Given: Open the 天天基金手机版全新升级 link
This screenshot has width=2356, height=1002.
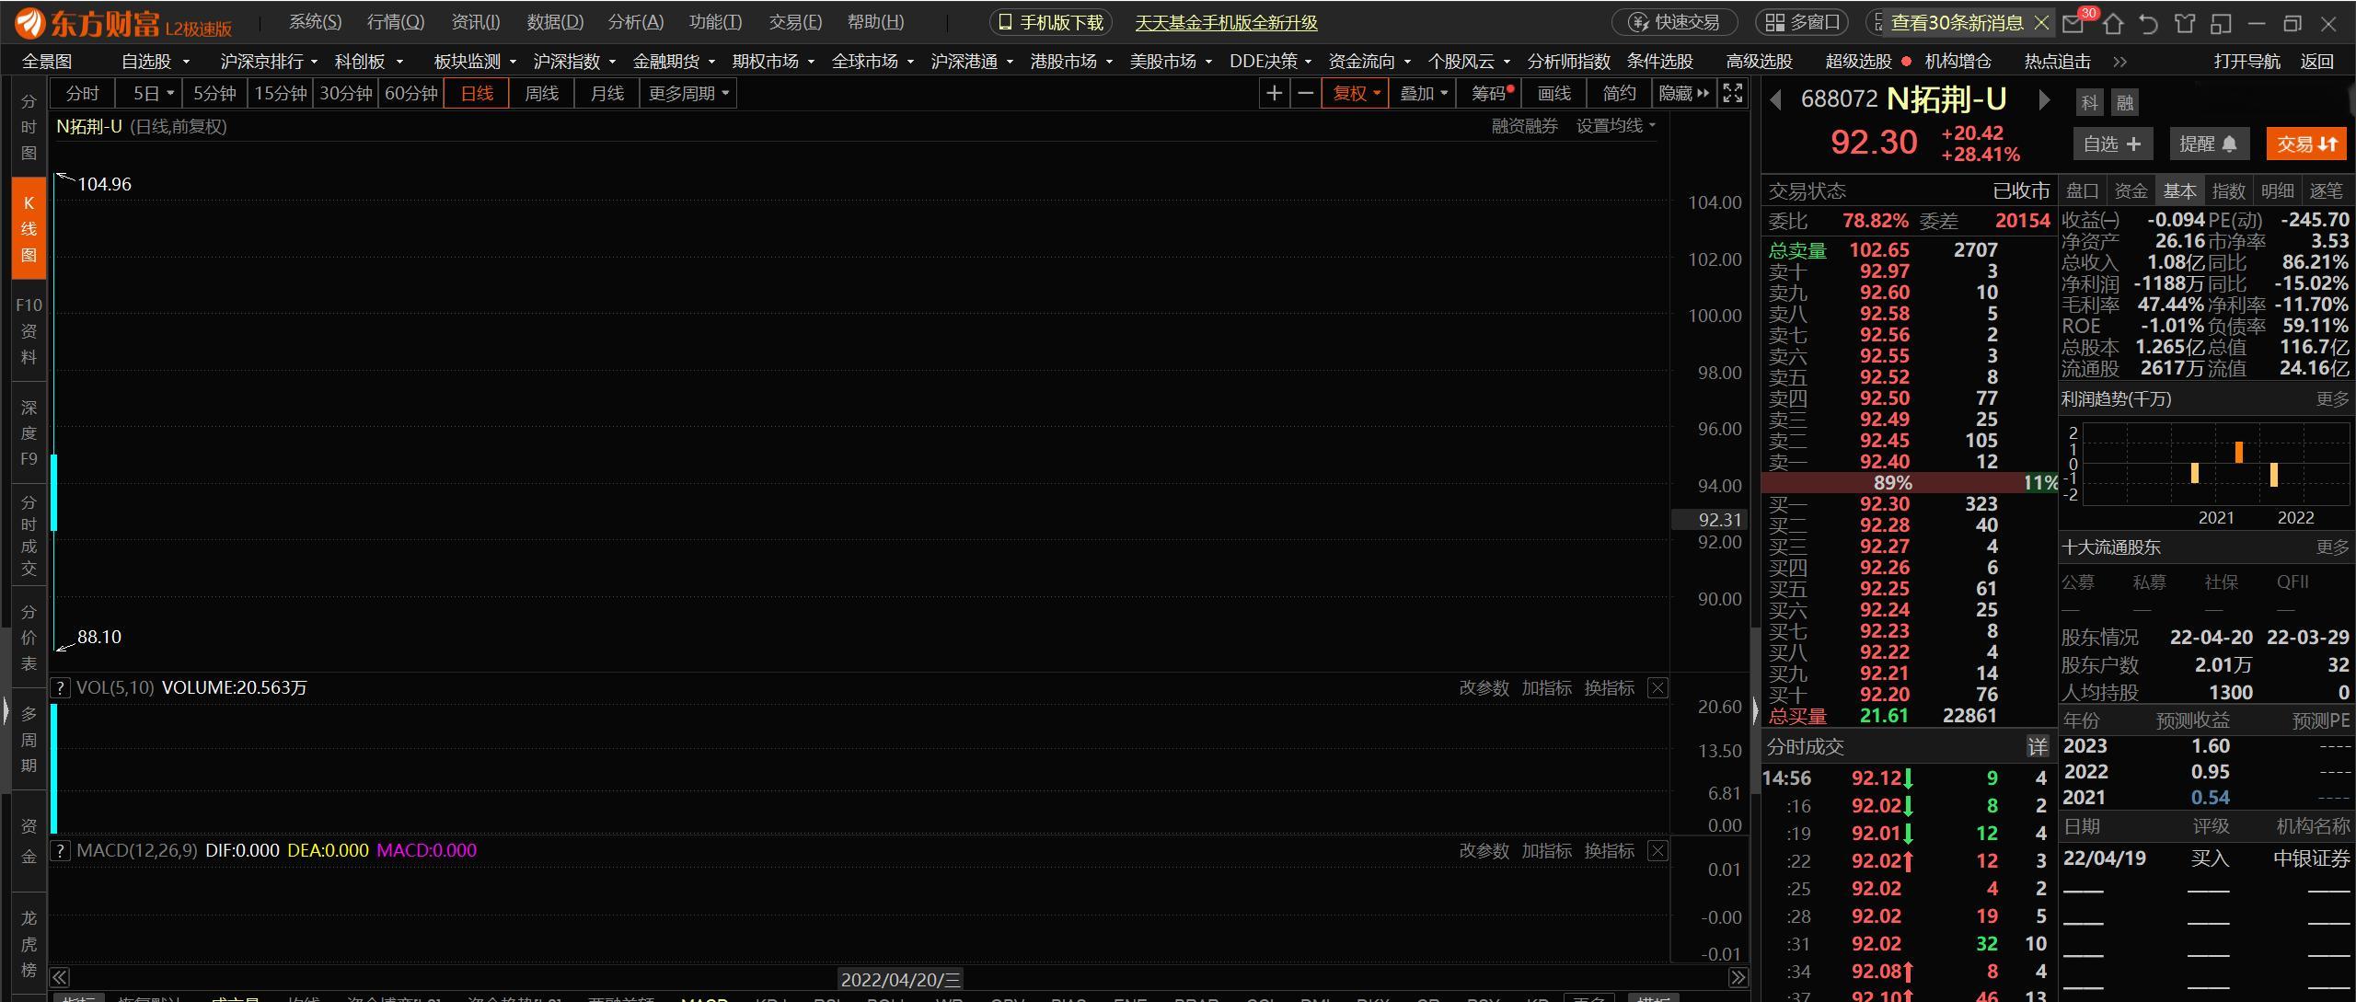Looking at the screenshot, I should [1226, 23].
